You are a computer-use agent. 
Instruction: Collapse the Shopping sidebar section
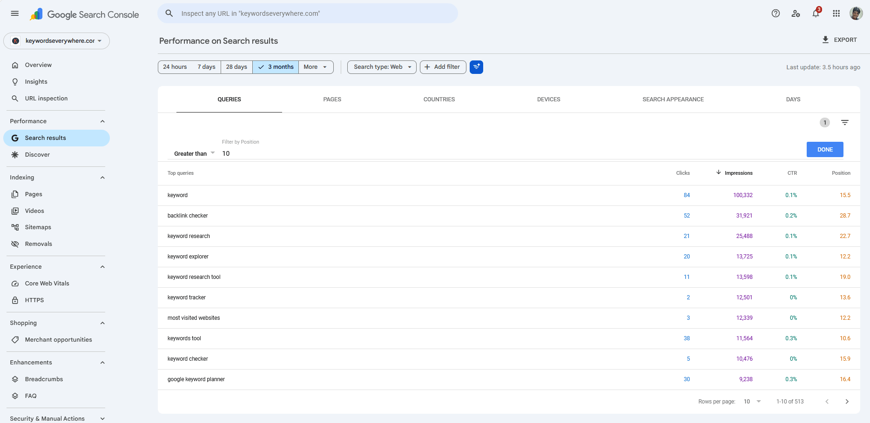[102, 323]
